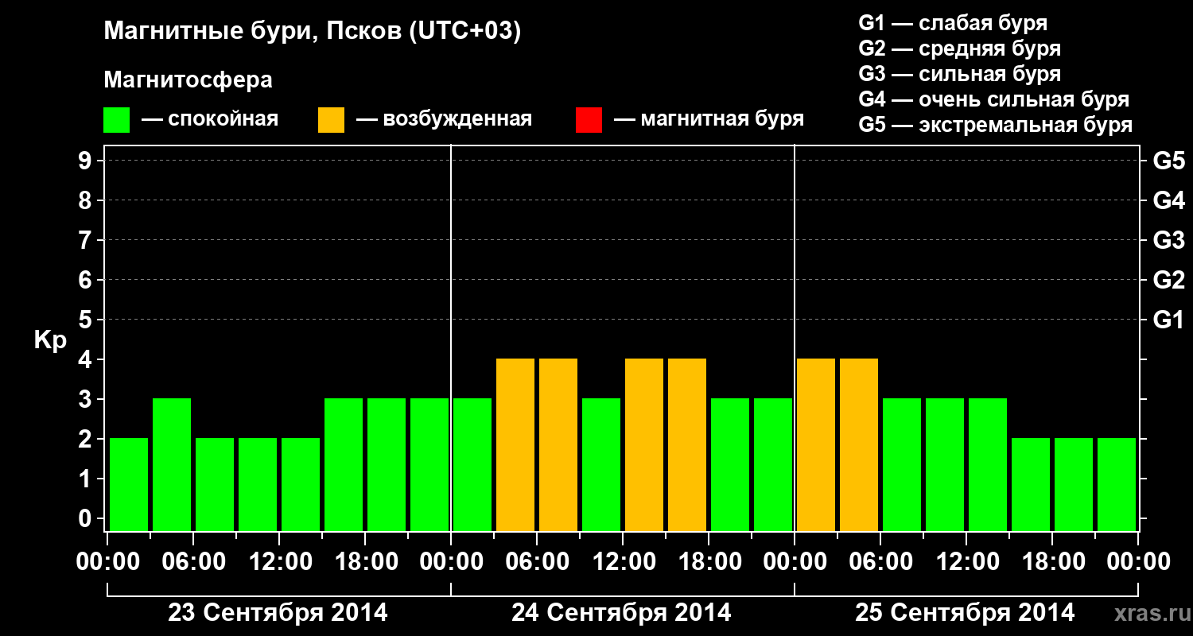Screen dimensions: 1193x636
Task: Click the 23 Сентября 21:00–00:00 green bar
Action: tap(429, 464)
